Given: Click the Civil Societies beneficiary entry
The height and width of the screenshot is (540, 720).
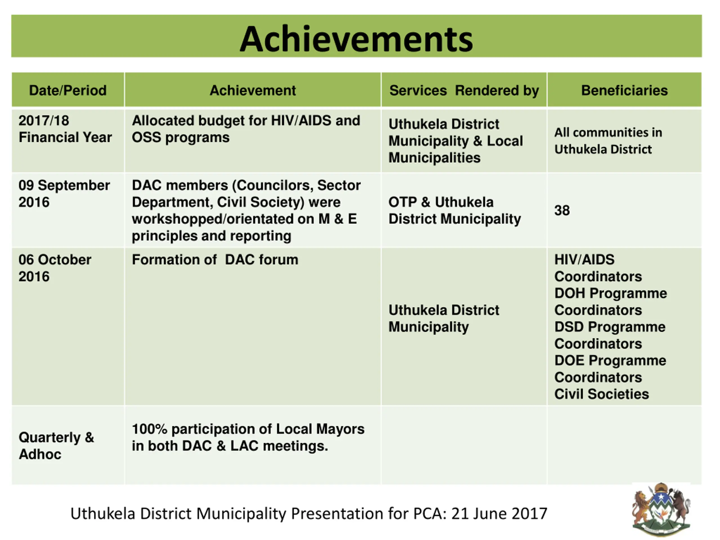Looking at the screenshot, I should point(601,394).
